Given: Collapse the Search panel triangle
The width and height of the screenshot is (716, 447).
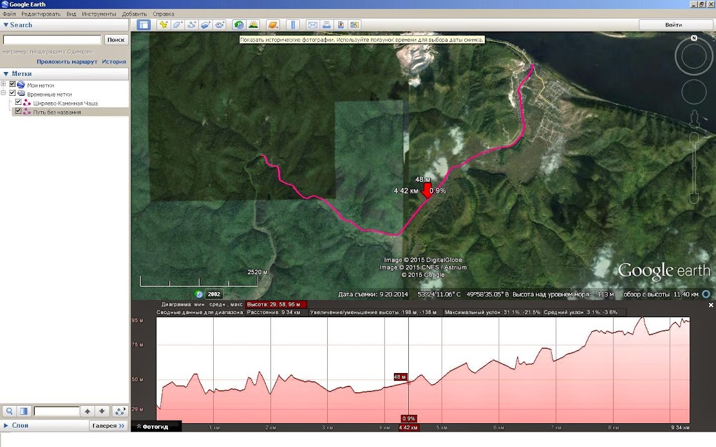Looking at the screenshot, I should click(x=6, y=25).
